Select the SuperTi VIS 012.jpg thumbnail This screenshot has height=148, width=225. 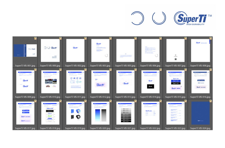(x=100, y=82)
